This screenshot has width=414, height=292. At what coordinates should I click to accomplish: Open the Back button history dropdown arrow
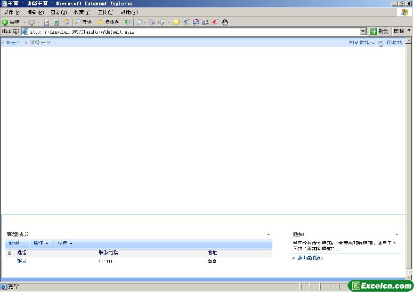pyautogui.click(x=25, y=22)
